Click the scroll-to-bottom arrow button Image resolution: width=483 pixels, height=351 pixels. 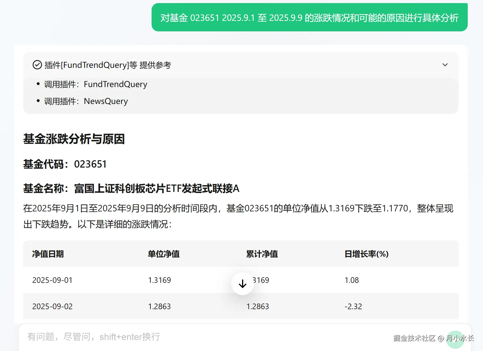click(x=243, y=284)
